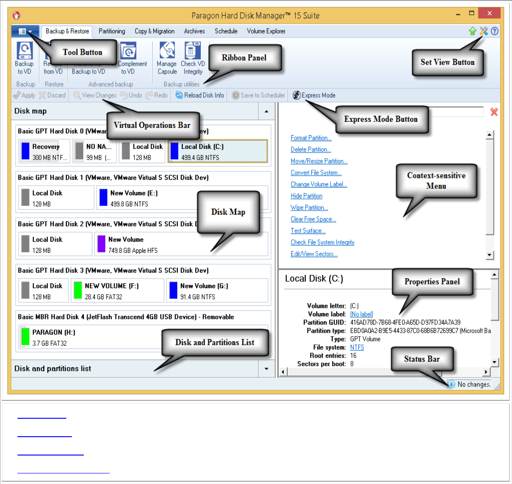Switch to the Archives tab

click(x=194, y=31)
